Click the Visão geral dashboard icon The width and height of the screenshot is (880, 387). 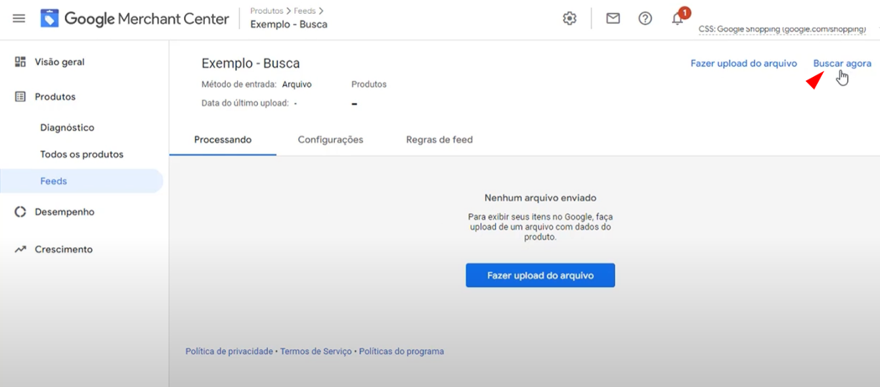20,62
